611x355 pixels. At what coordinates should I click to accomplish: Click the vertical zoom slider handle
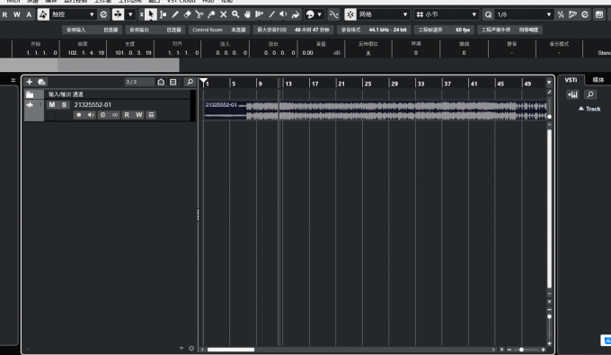pos(549,316)
